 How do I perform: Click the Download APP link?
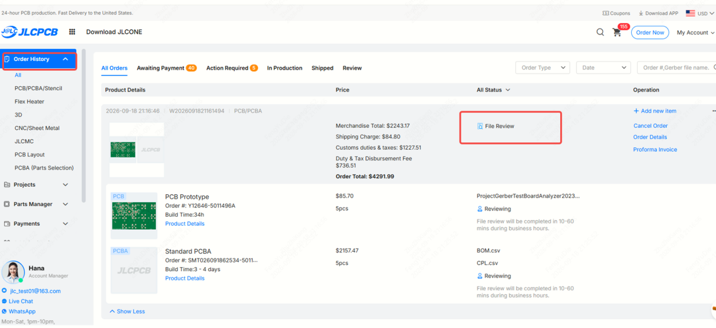point(658,14)
